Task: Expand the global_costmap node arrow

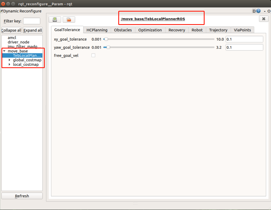Action: [9, 60]
